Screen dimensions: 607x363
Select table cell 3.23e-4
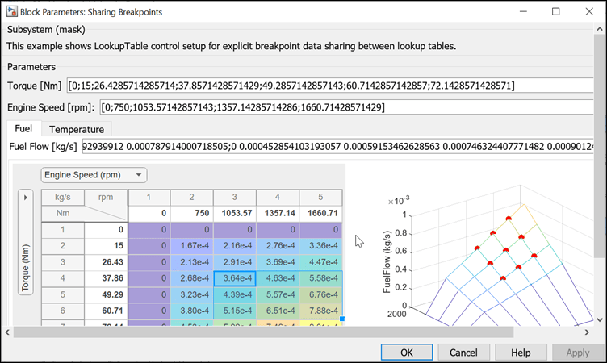point(191,294)
